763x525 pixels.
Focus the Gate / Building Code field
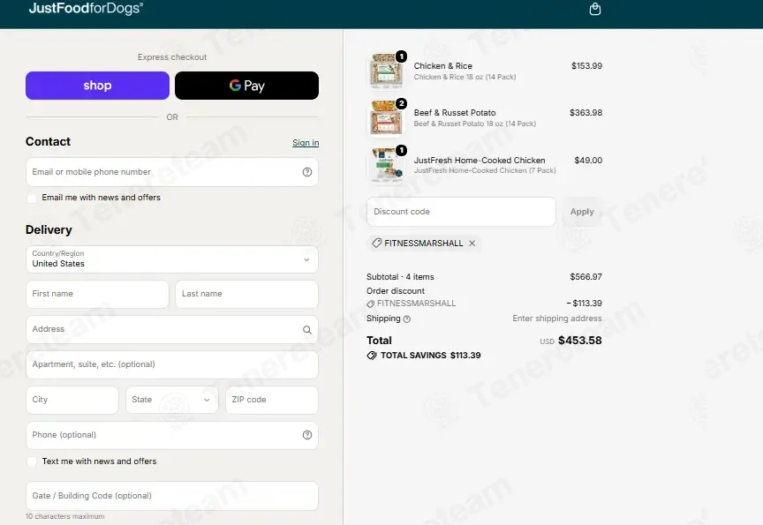tap(172, 496)
